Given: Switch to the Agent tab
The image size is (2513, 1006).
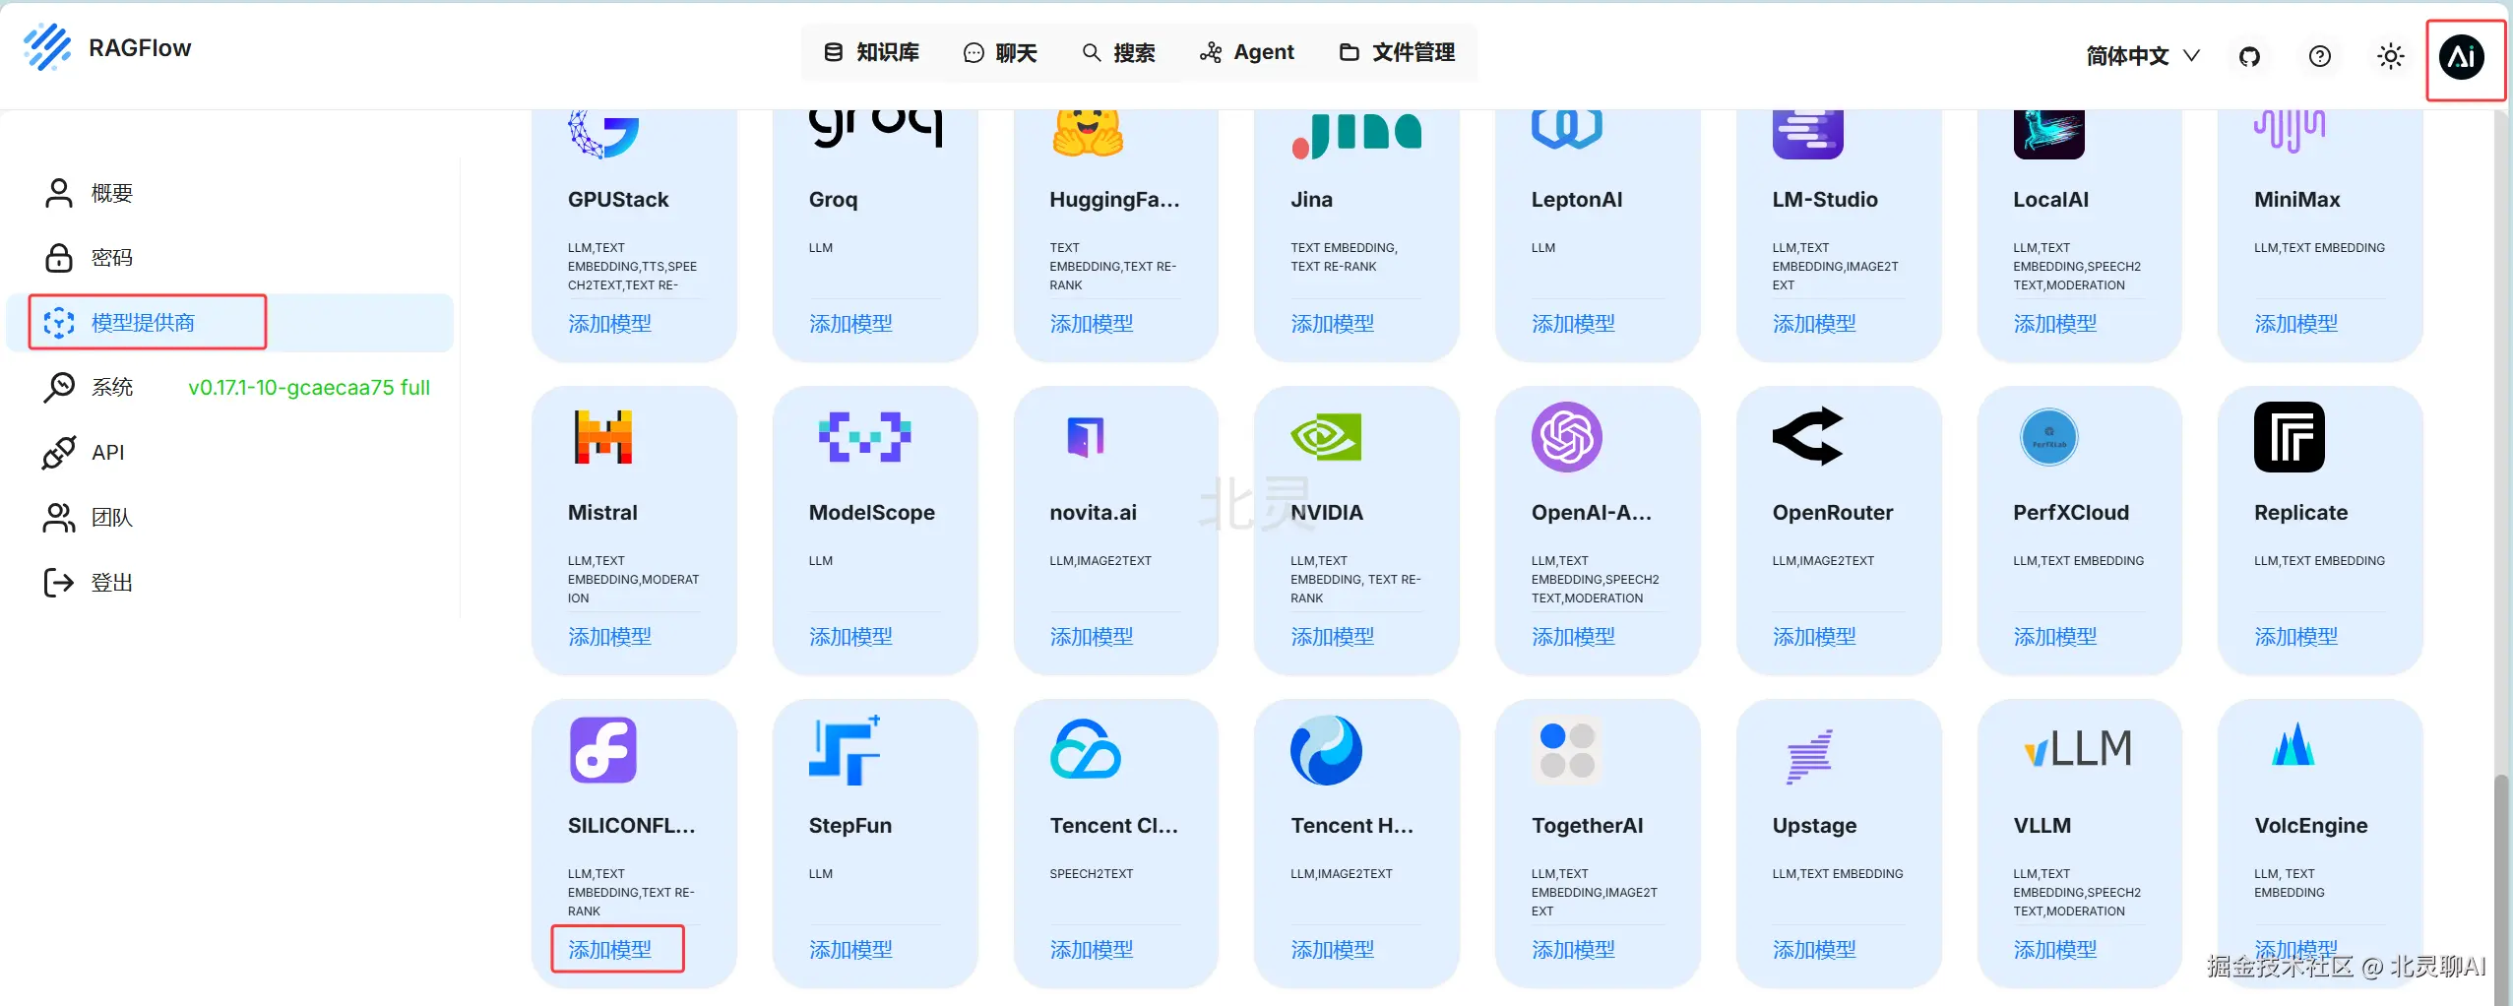Looking at the screenshot, I should (1247, 52).
